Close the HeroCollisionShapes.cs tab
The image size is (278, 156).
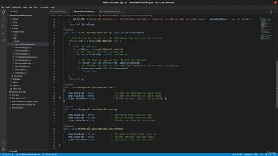tap(96, 12)
